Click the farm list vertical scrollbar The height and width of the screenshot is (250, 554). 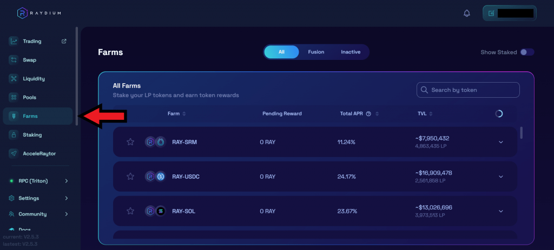[522, 133]
